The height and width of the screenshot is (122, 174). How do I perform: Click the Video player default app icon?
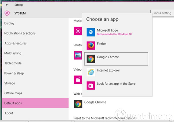click(78, 80)
